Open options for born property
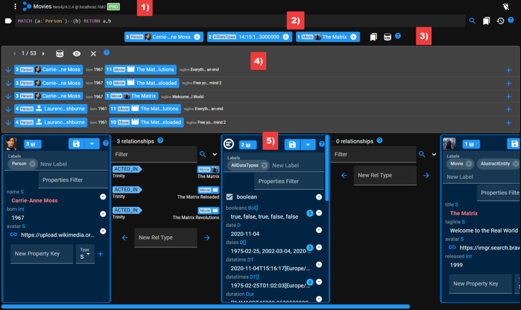 (x=103, y=214)
